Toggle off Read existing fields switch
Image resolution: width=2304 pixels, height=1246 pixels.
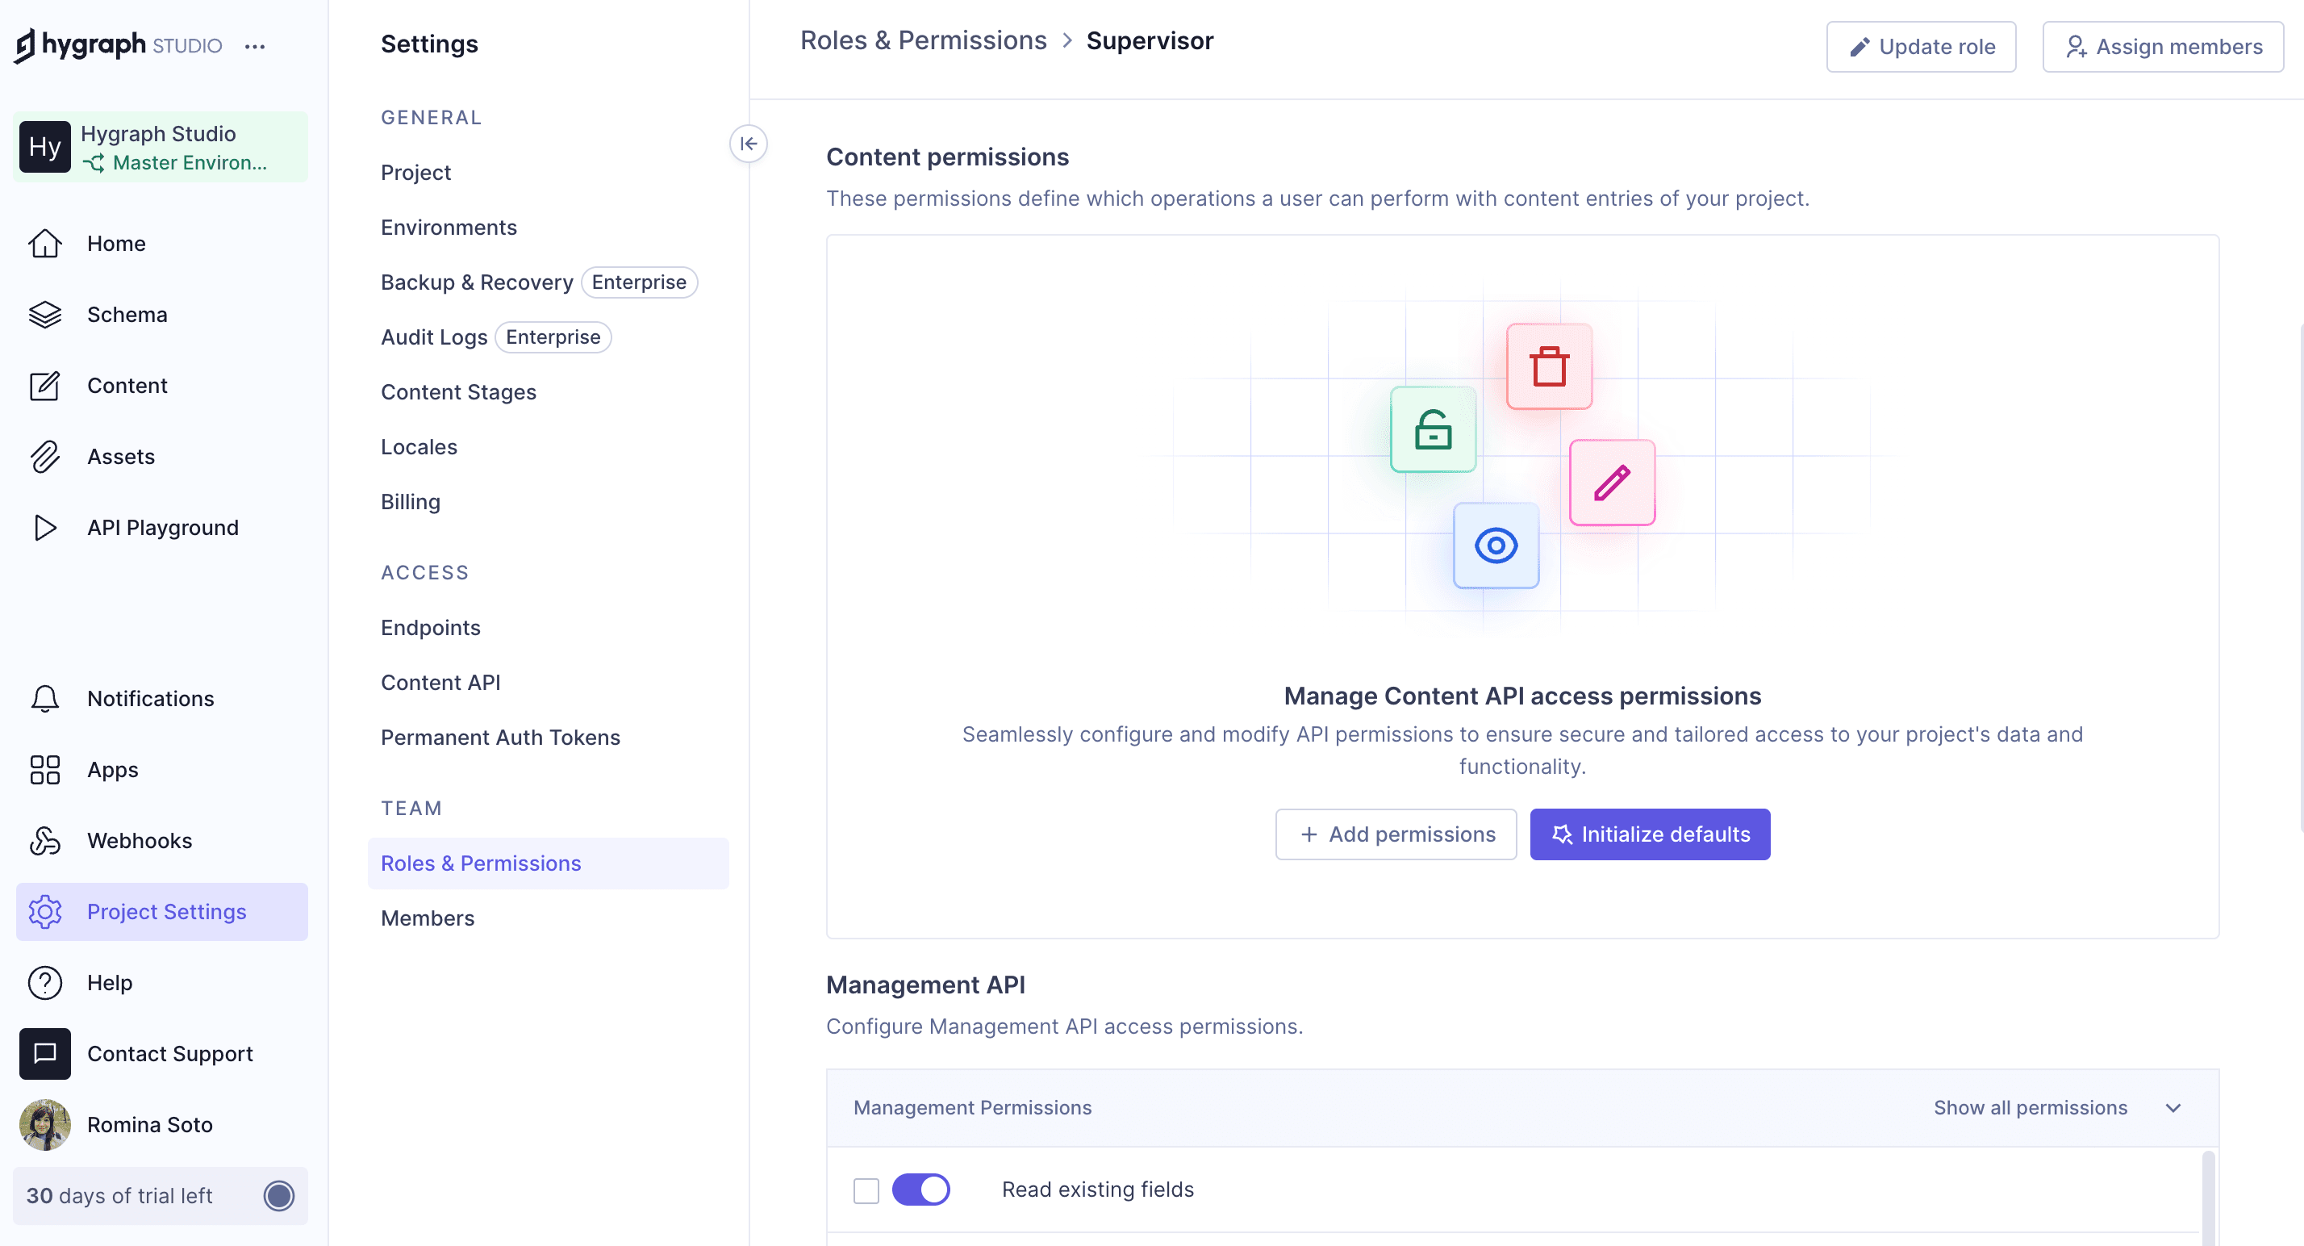pyautogui.click(x=920, y=1189)
